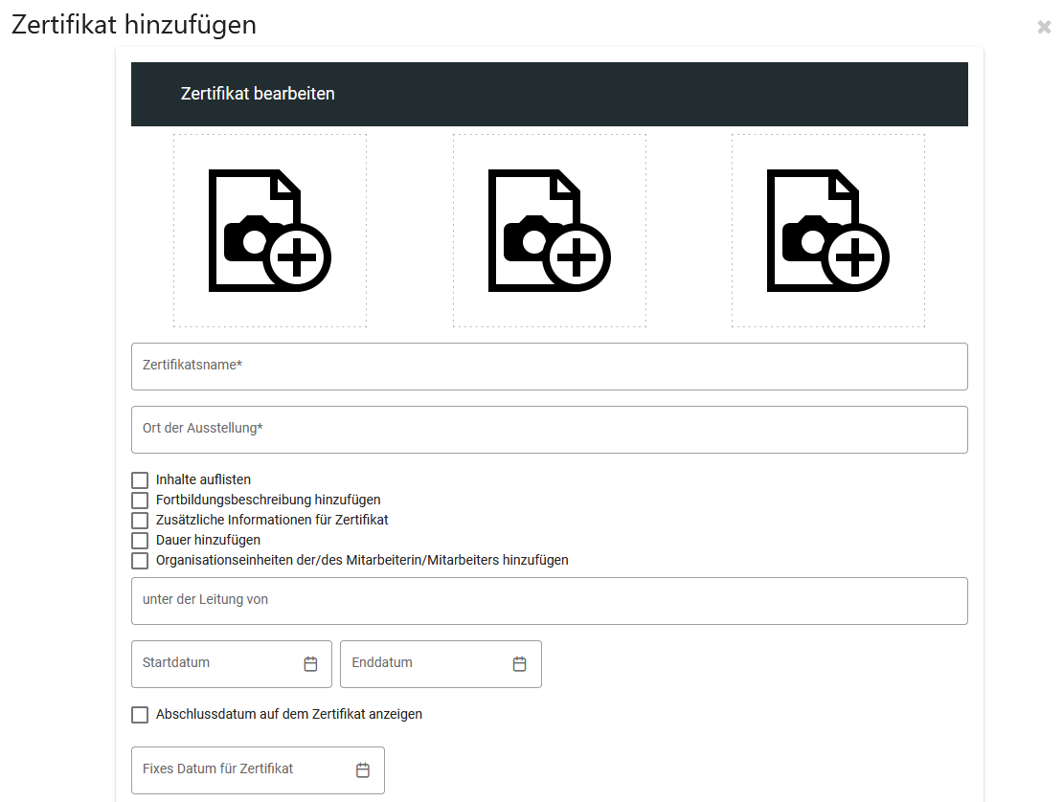Toggle Zusätzliche Informationen für Zertifikat
This screenshot has height=802, width=1063.
140,521
